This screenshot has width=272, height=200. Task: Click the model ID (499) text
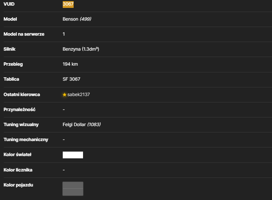pyautogui.click(x=86, y=19)
